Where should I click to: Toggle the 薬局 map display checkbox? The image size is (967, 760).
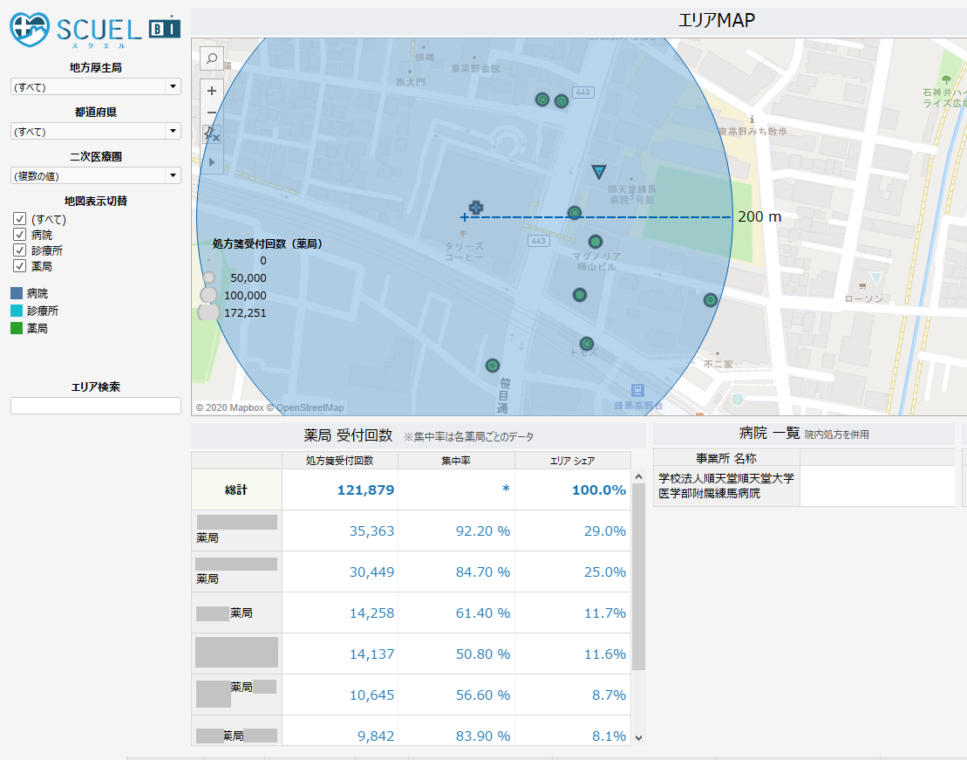pos(18,266)
